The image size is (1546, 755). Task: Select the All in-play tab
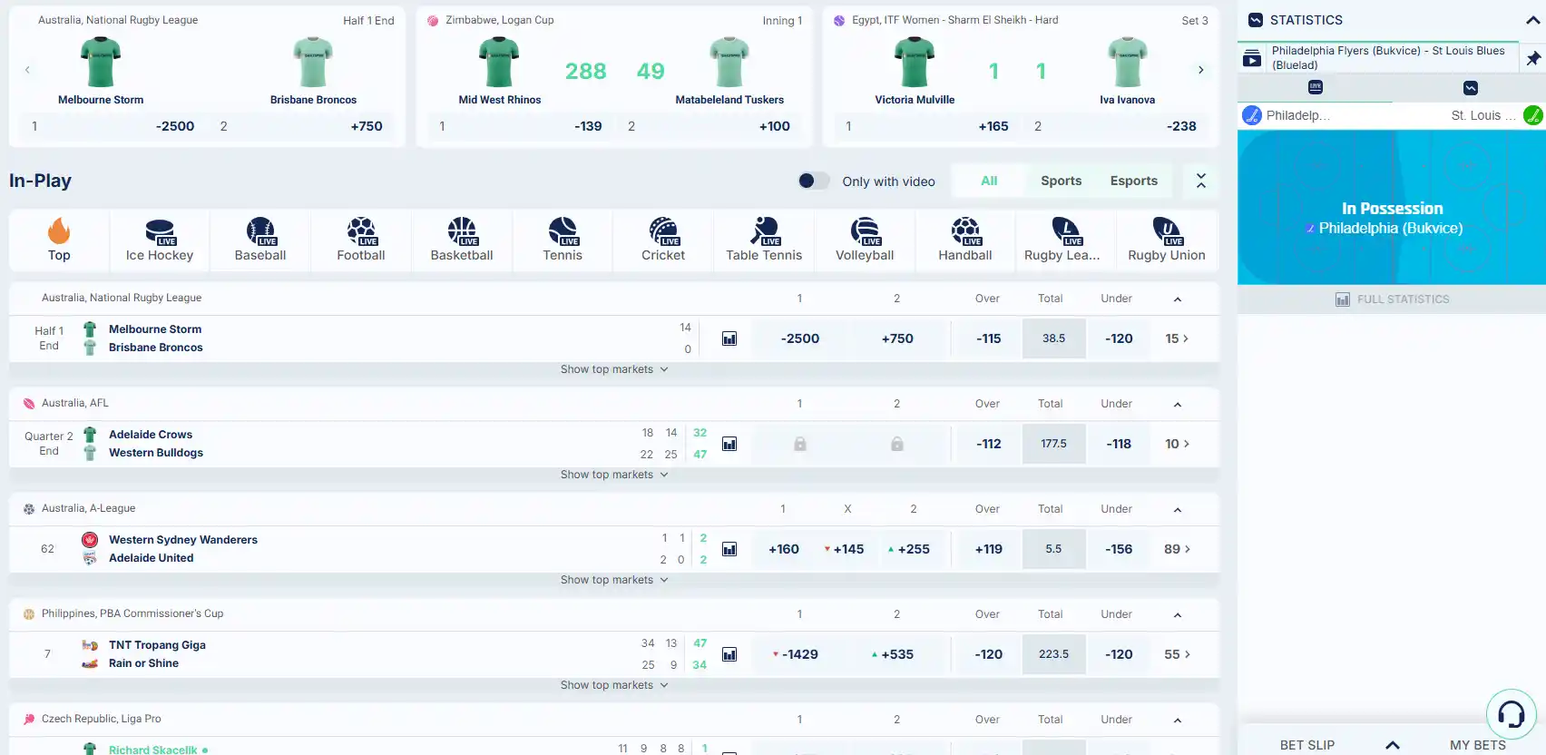(x=989, y=181)
